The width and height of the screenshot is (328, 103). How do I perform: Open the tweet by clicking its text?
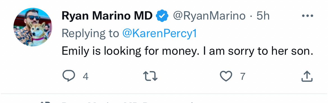[188, 51]
